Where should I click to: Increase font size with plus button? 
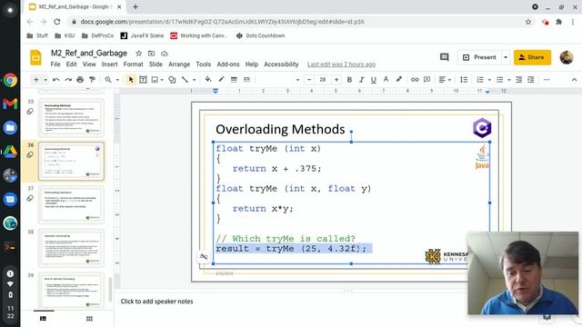click(x=336, y=80)
